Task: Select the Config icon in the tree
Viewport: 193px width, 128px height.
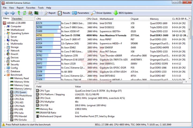Action: 8,68
